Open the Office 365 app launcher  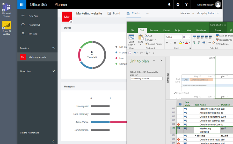pos(22,4)
